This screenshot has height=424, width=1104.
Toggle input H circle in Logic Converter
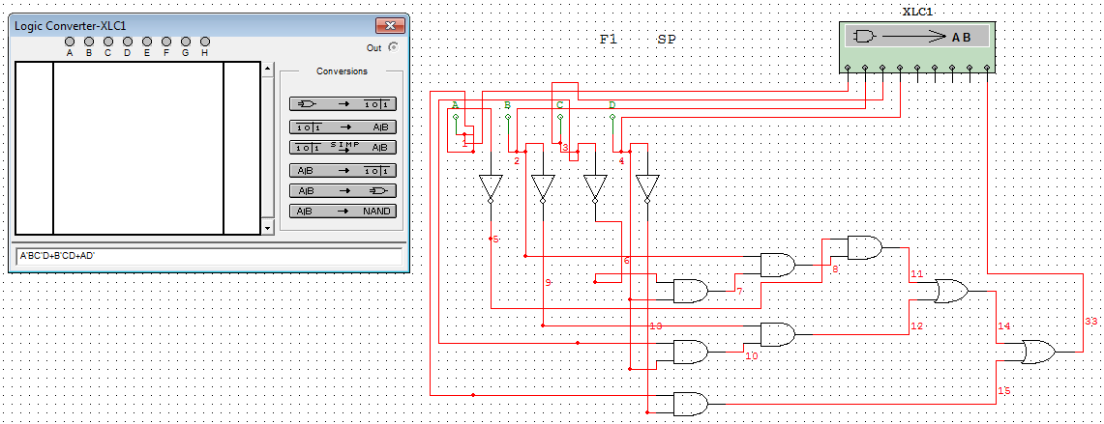point(204,42)
